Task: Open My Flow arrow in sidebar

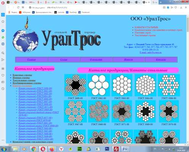Action: click(3, 60)
